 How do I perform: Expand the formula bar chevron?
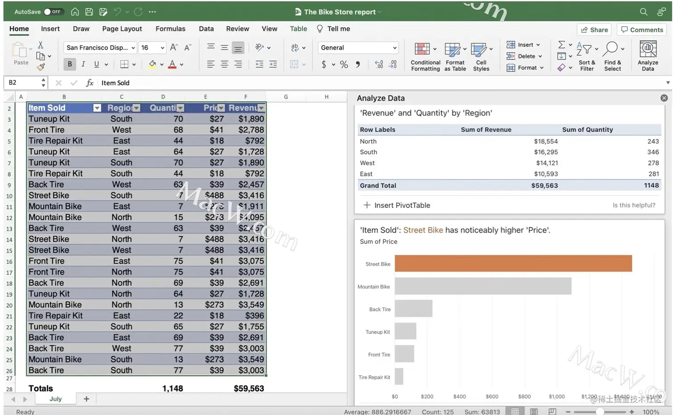pyautogui.click(x=668, y=83)
